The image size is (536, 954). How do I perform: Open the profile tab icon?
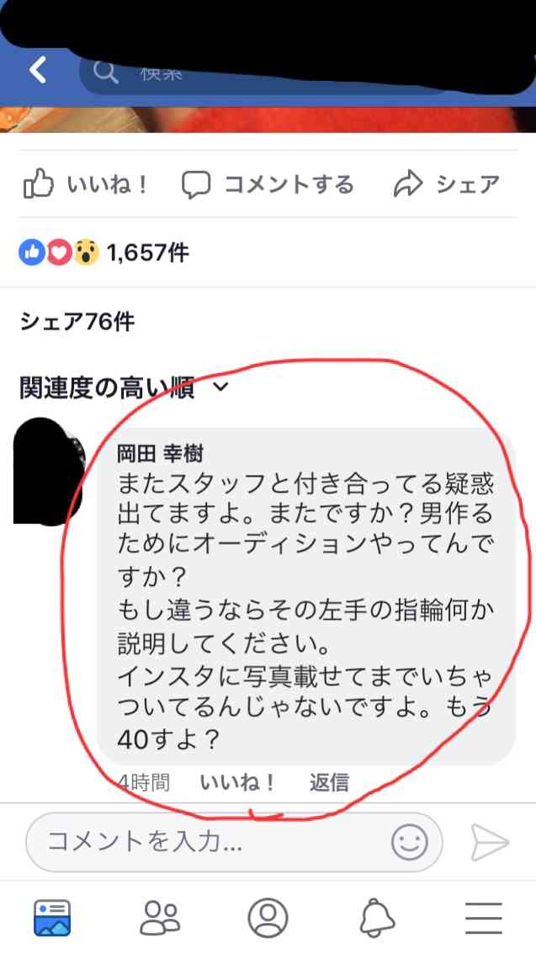[268, 918]
